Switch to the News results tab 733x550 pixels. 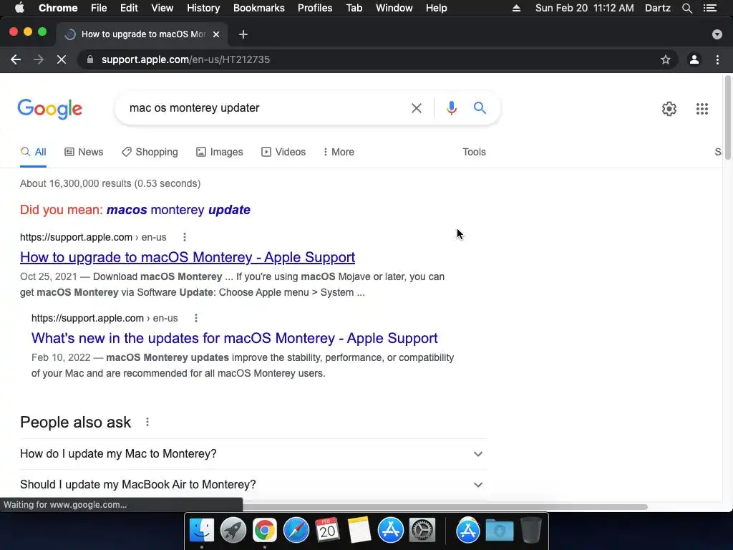pos(84,152)
